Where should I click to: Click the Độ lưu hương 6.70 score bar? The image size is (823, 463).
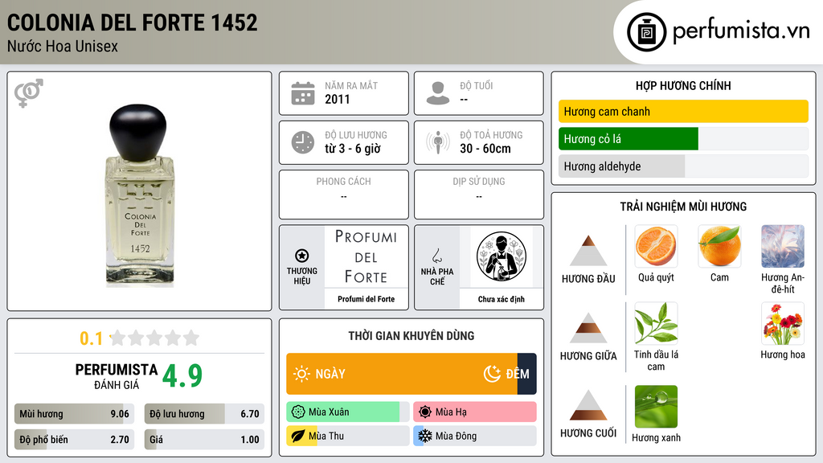pyautogui.click(x=204, y=414)
